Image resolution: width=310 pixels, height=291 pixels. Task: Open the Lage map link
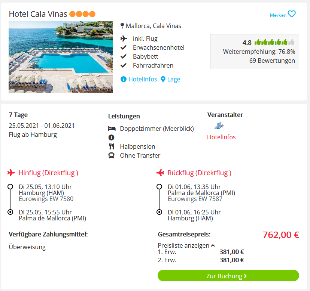(x=174, y=79)
